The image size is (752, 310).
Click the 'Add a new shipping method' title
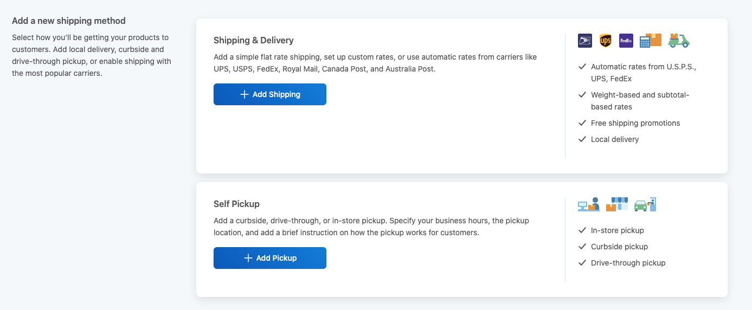(x=69, y=21)
